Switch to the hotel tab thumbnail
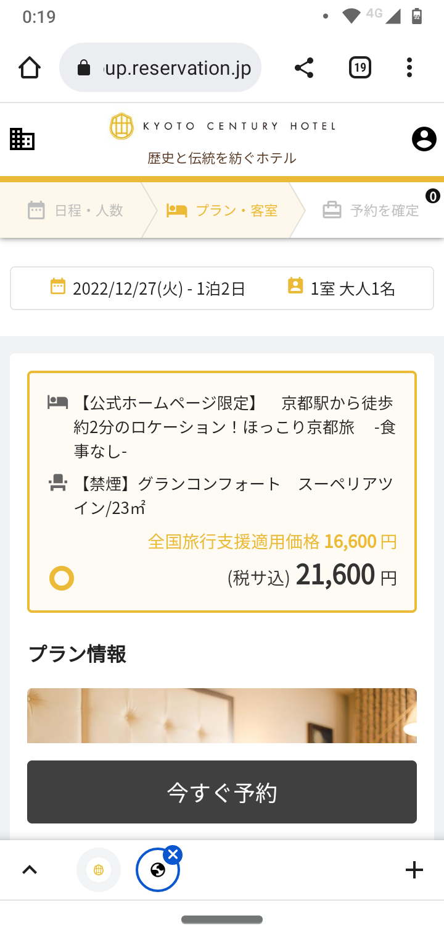The width and height of the screenshot is (444, 939). point(99,870)
